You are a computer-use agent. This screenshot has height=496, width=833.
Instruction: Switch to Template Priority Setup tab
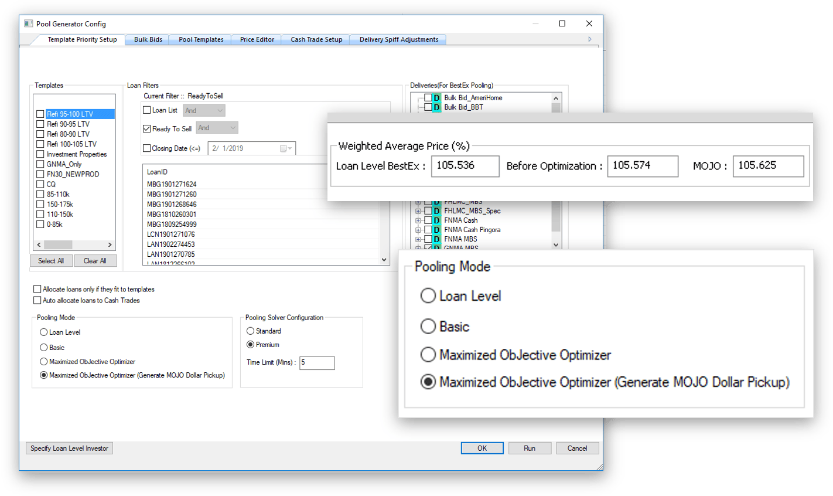tap(82, 39)
